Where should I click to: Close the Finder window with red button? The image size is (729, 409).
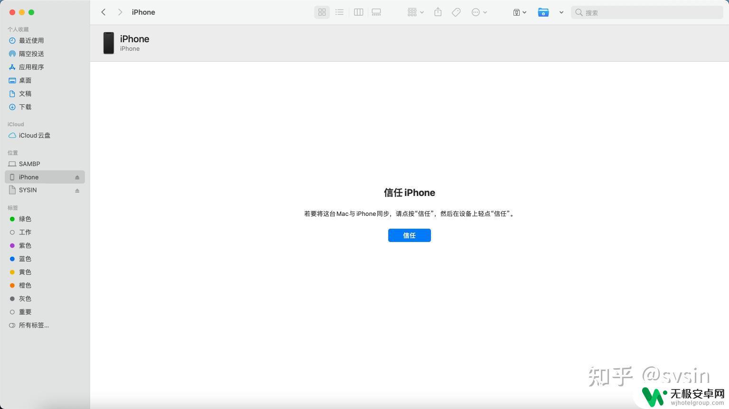pos(12,12)
